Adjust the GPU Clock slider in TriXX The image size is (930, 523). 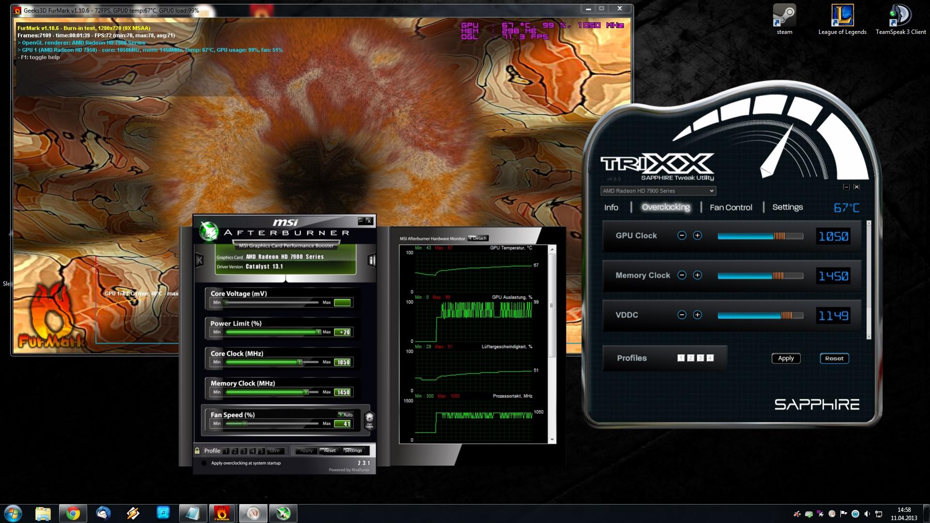tap(760, 236)
